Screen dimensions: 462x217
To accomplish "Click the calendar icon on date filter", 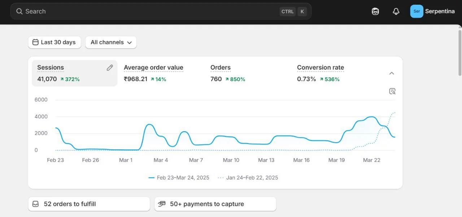I will [35, 42].
